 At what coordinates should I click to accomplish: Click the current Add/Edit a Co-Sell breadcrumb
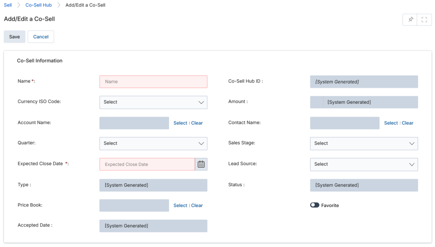(x=85, y=5)
